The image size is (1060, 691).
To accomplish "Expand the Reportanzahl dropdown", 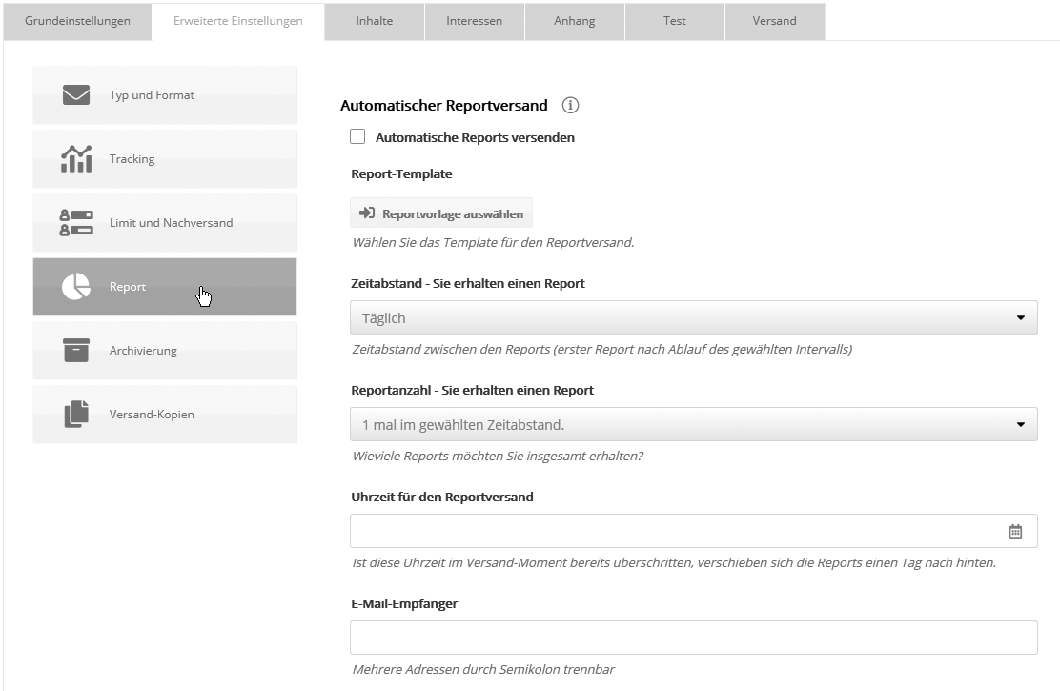I will pyautogui.click(x=693, y=424).
